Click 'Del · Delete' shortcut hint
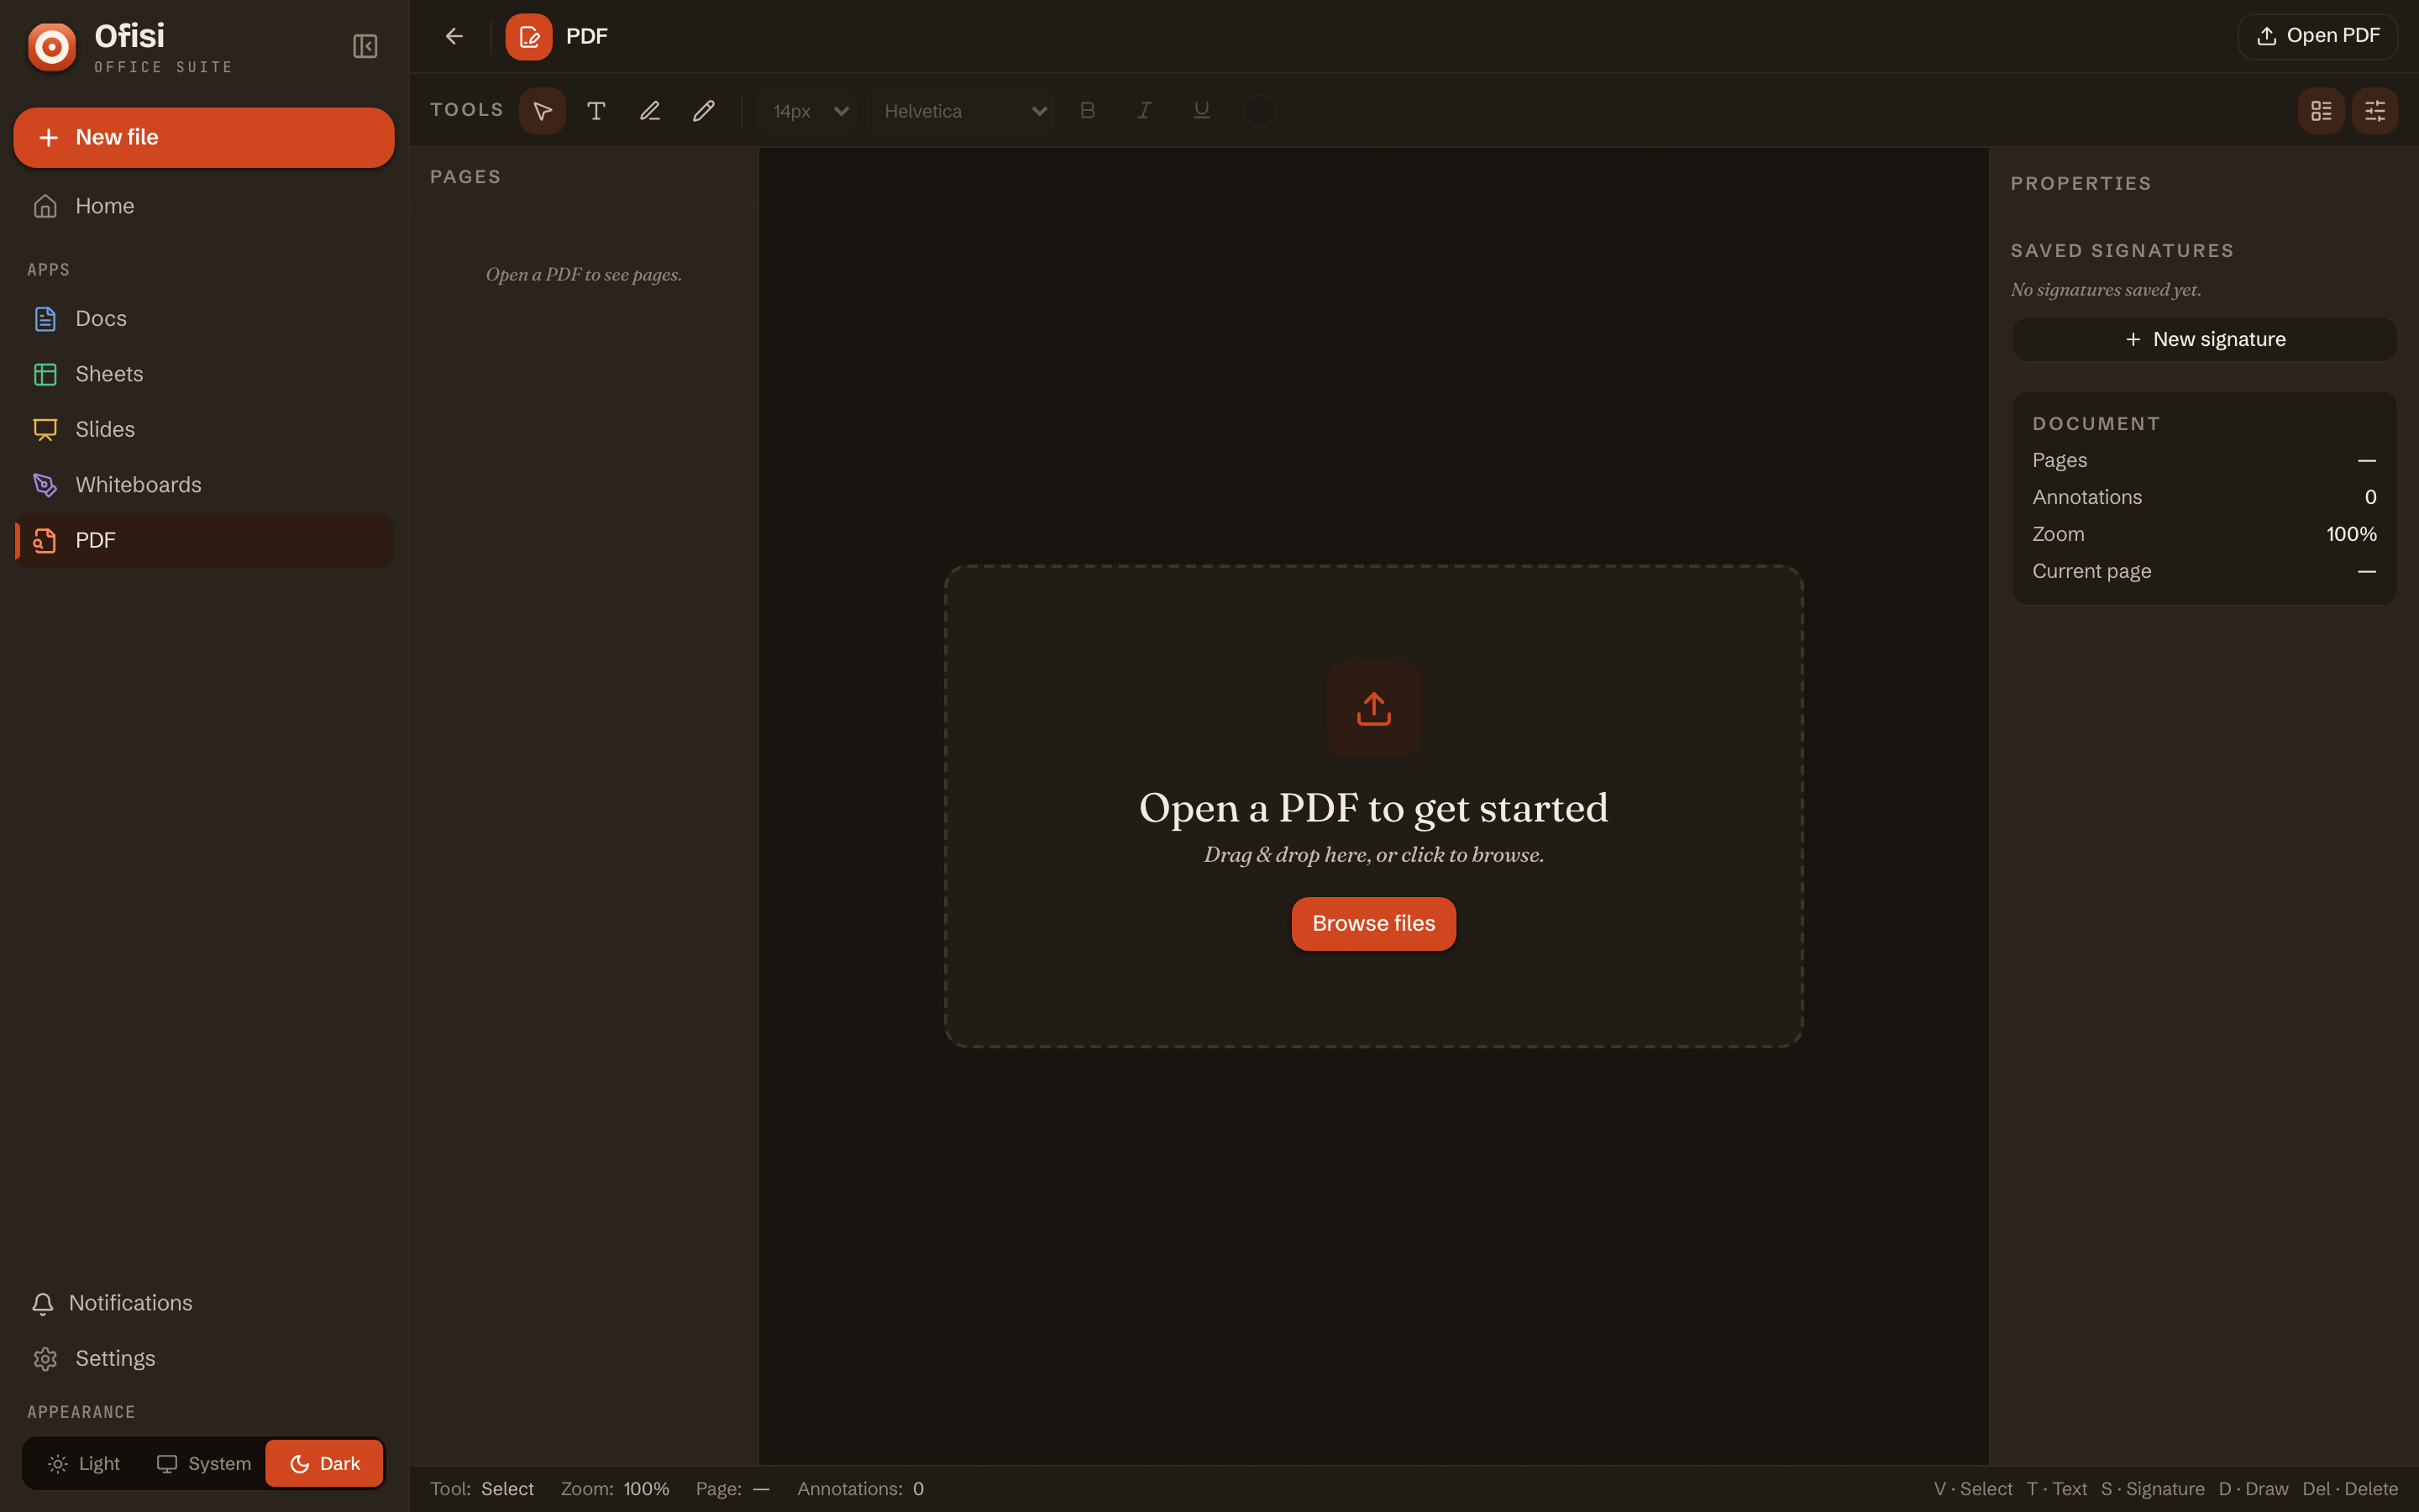The width and height of the screenshot is (2419, 1512). tap(2350, 1489)
